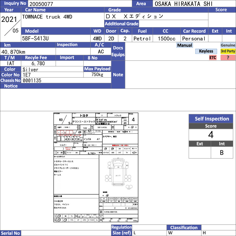Select the month value 05
236x236 pixels.
16,31
